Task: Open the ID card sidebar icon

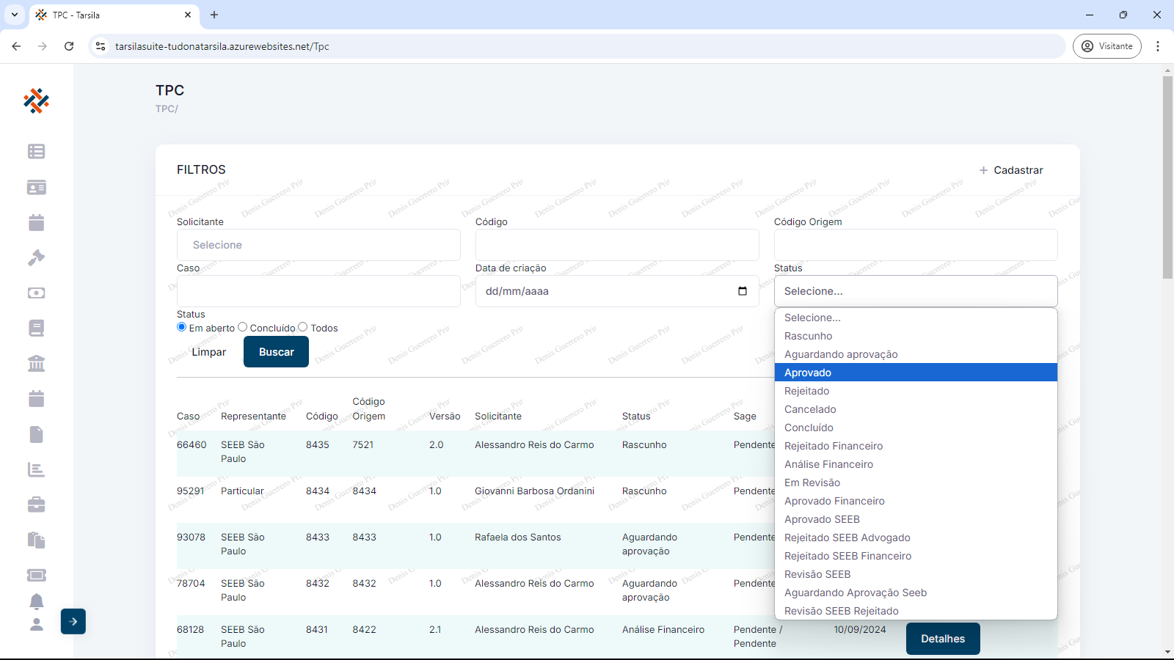Action: pyautogui.click(x=36, y=187)
